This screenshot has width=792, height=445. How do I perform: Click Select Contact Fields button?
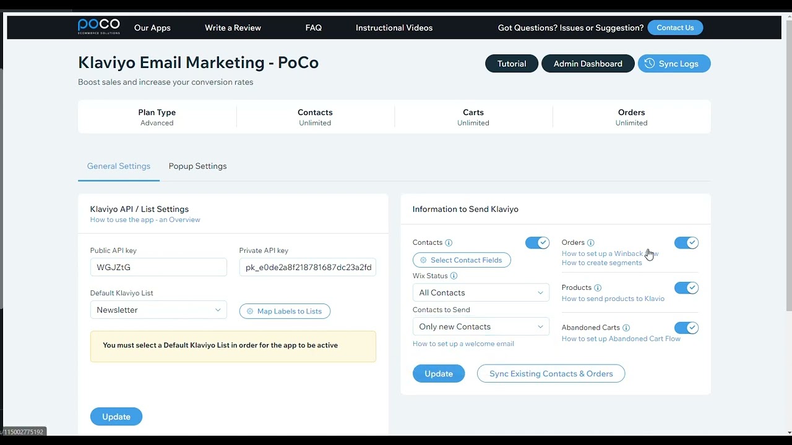pyautogui.click(x=462, y=260)
